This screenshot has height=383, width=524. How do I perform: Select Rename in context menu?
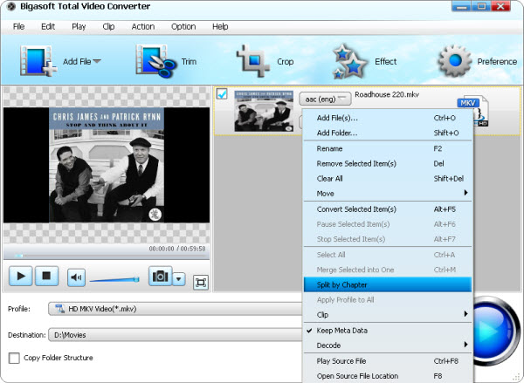[x=387, y=148]
